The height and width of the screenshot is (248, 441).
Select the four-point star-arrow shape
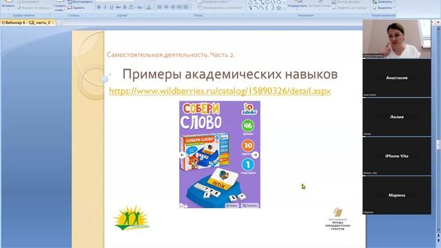click(250, 8)
